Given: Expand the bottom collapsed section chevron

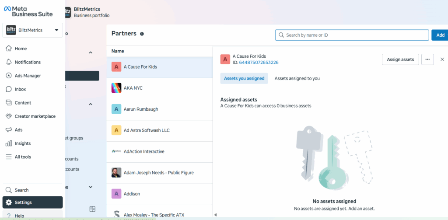Looking at the screenshot, I should [x=91, y=187].
